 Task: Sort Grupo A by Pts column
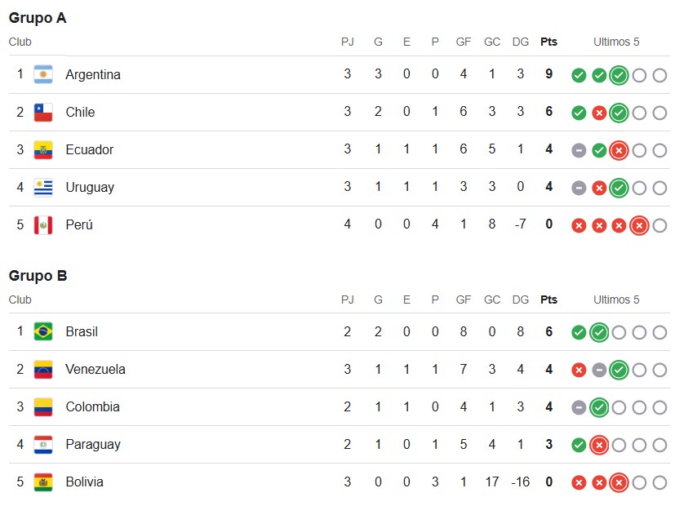pyautogui.click(x=548, y=42)
